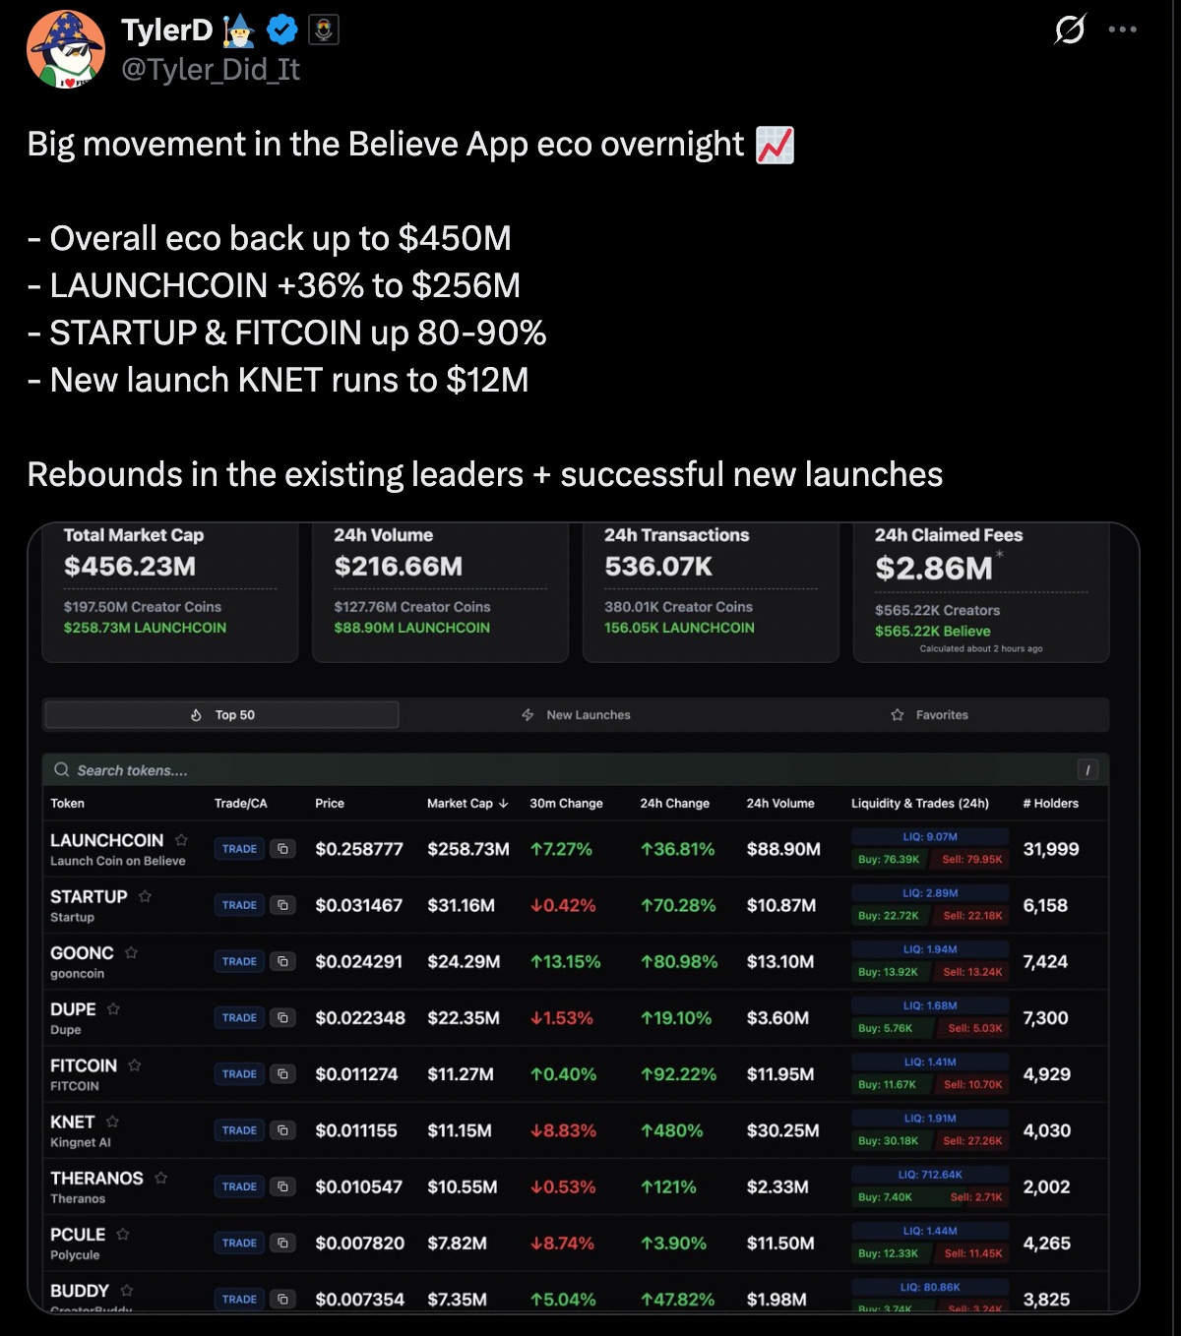Click the # Holders column header
Screen dimensions: 1181x1336
point(1050,804)
